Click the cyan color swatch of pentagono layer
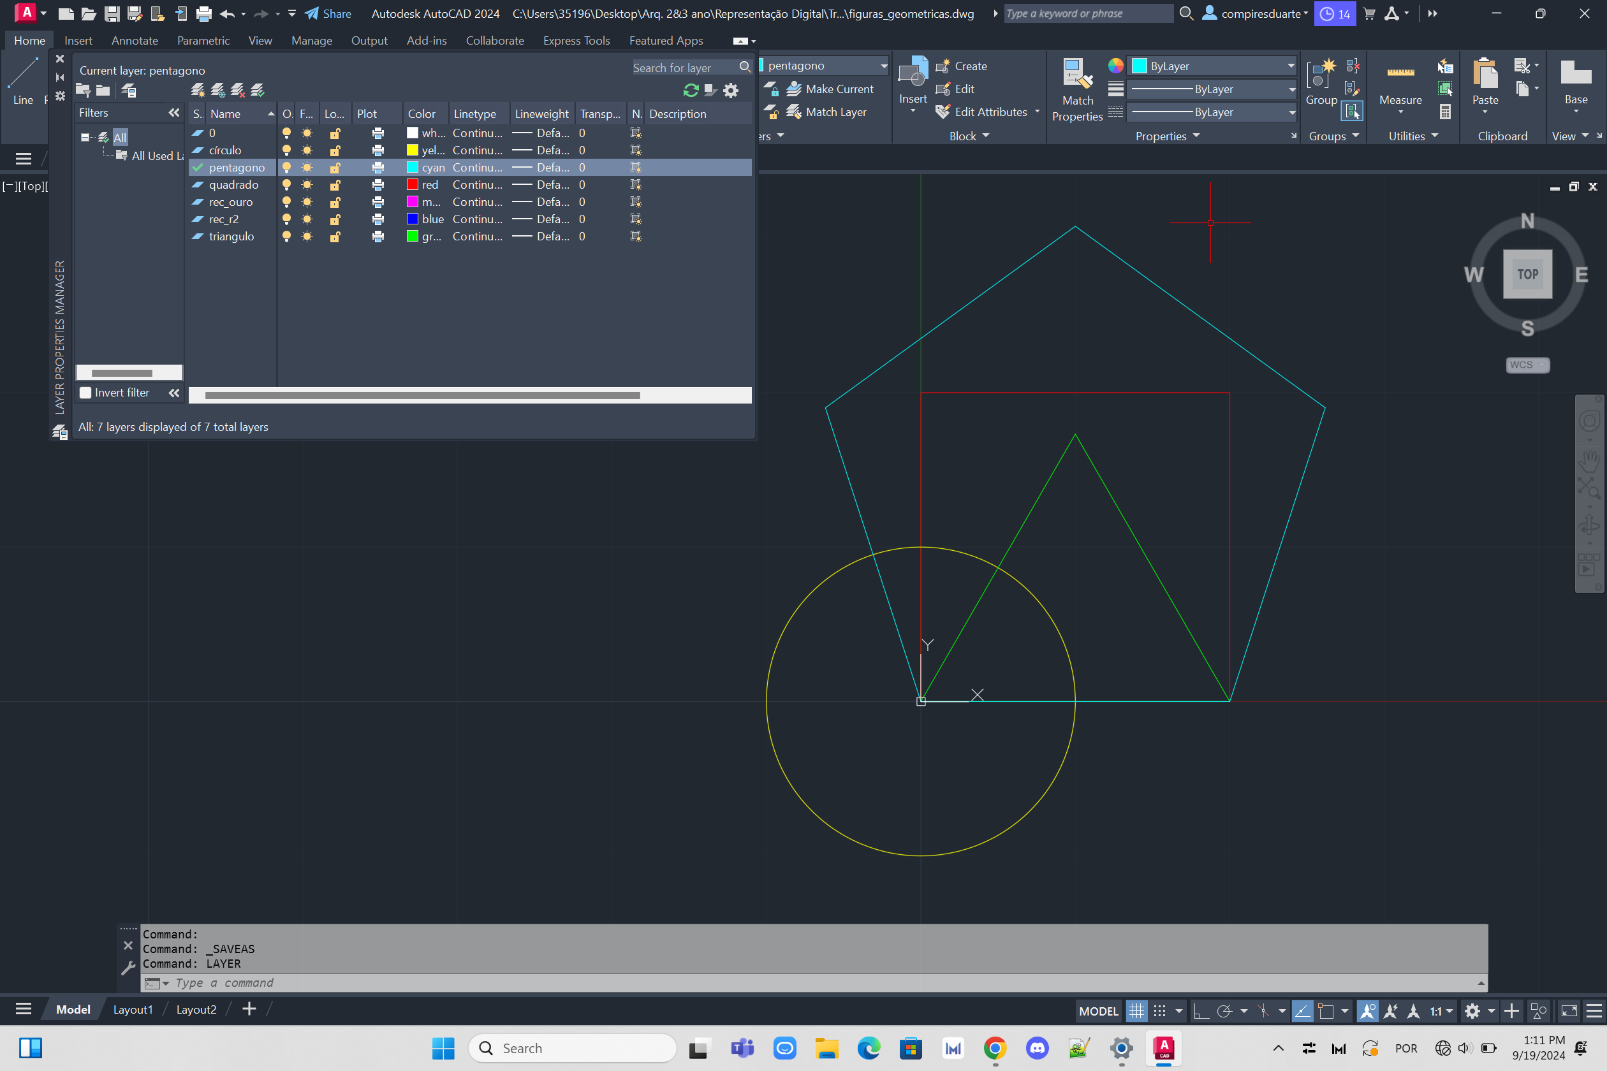Screen dimensions: 1607x1071 [x=412, y=167]
